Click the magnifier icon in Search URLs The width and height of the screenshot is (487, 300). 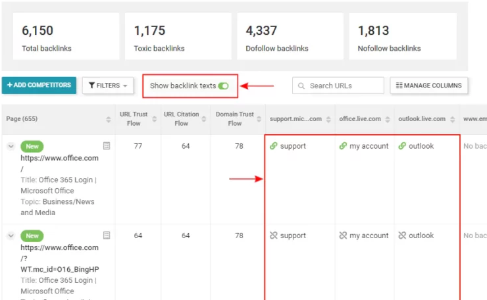point(301,86)
